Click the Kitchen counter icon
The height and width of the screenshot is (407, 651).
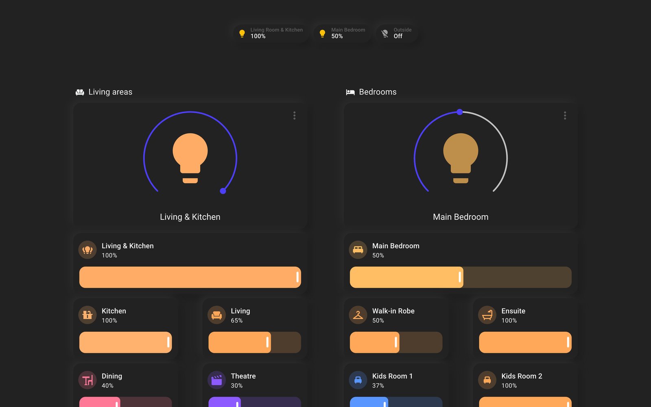point(87,315)
